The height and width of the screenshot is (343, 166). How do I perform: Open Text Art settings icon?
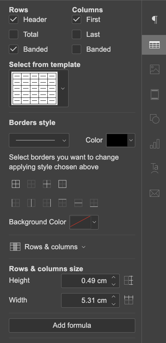click(155, 168)
